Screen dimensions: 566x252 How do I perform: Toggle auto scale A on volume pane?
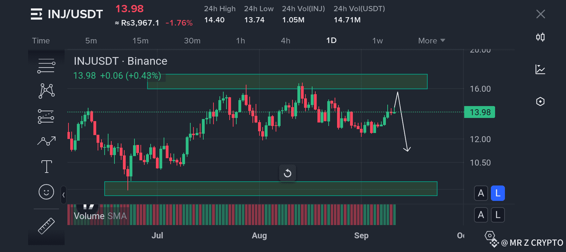(x=481, y=215)
